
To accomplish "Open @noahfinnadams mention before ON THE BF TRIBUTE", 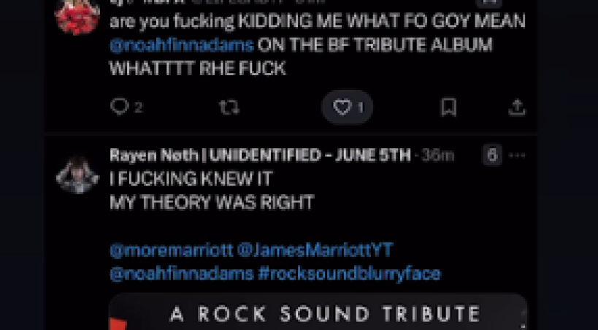I will [x=182, y=45].
